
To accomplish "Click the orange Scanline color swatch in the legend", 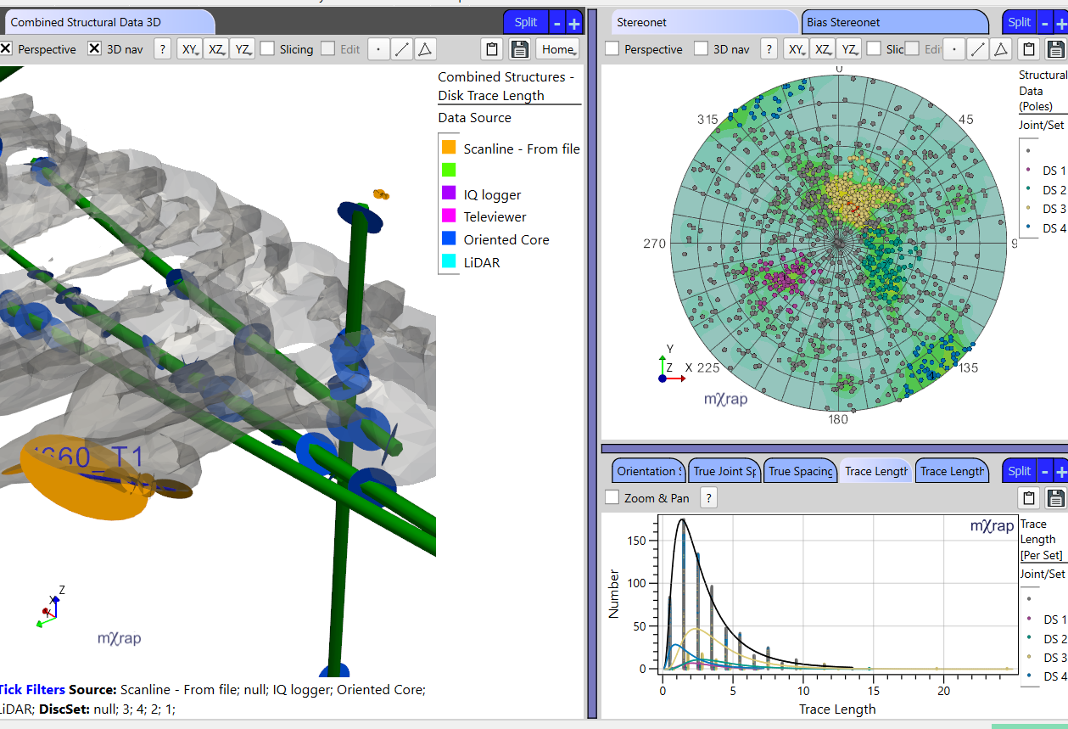I will click(447, 148).
